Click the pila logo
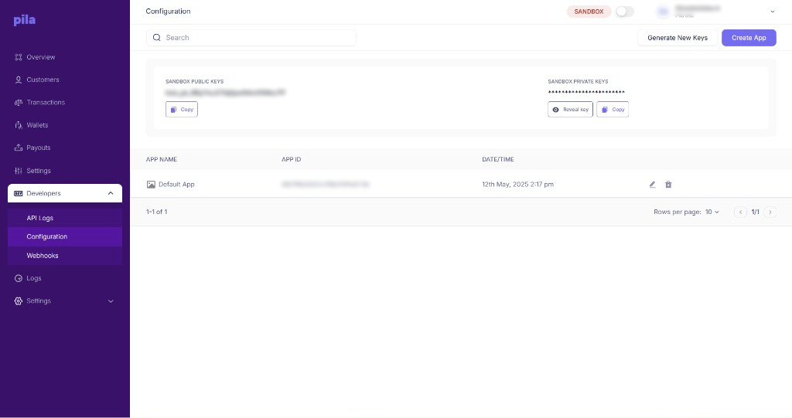The image size is (792, 418). tap(24, 20)
